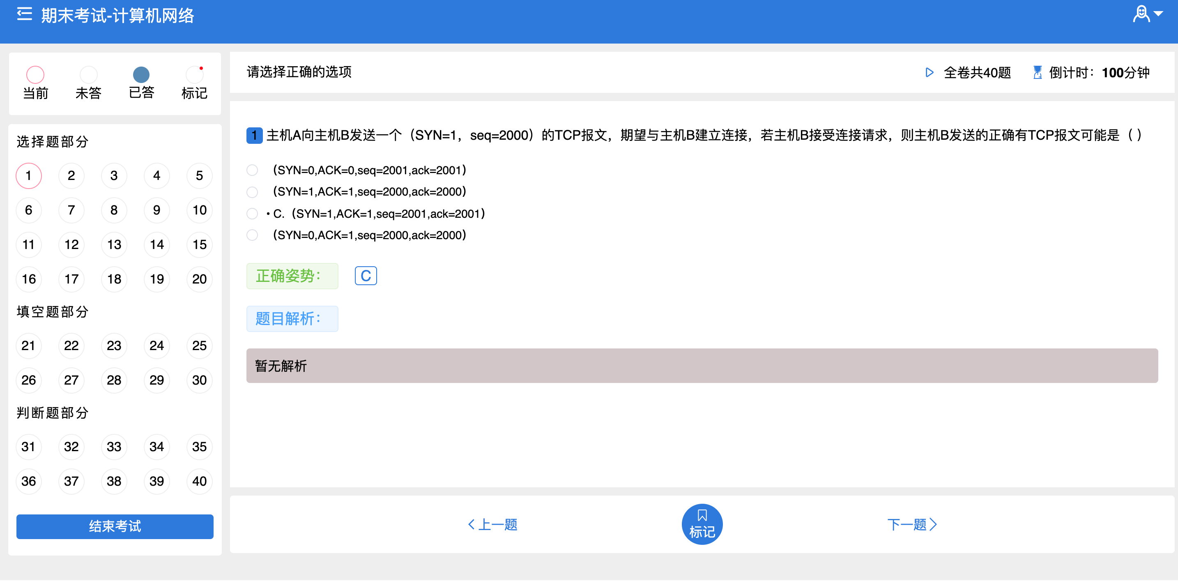Click the 请选择正确的选项 instruction text
The height and width of the screenshot is (581, 1178).
pos(299,72)
